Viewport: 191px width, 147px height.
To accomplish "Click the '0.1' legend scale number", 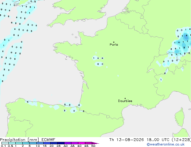I will [3, 146].
